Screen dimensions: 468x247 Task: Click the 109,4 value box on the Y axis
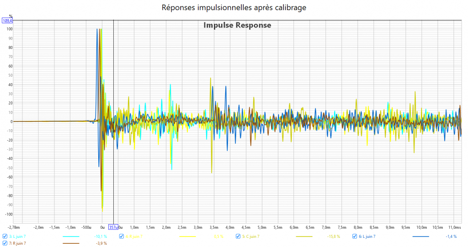[x=8, y=21]
